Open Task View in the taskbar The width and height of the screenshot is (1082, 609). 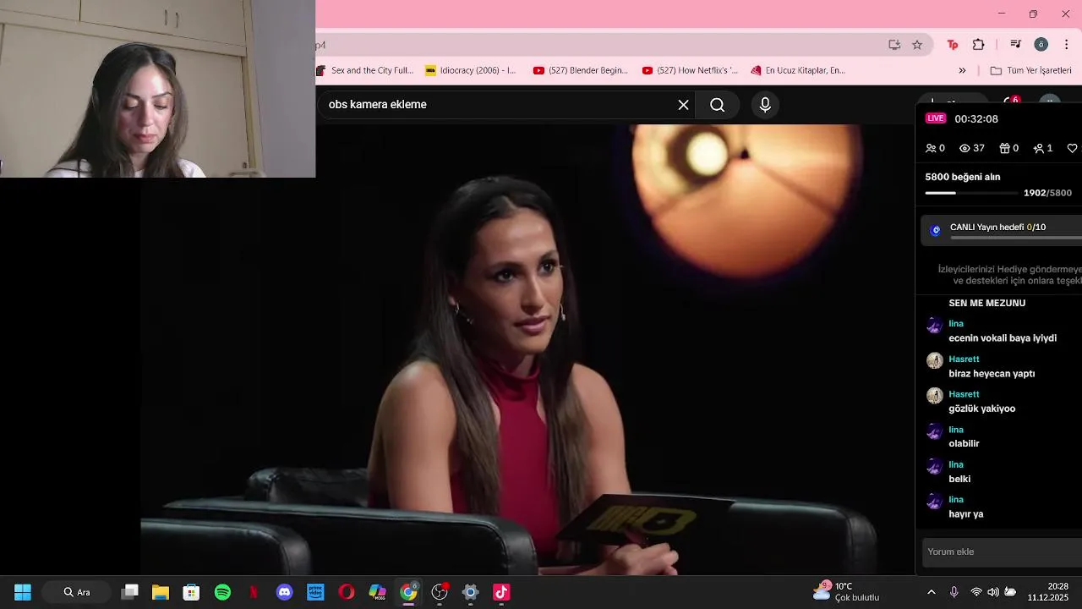pos(129,592)
